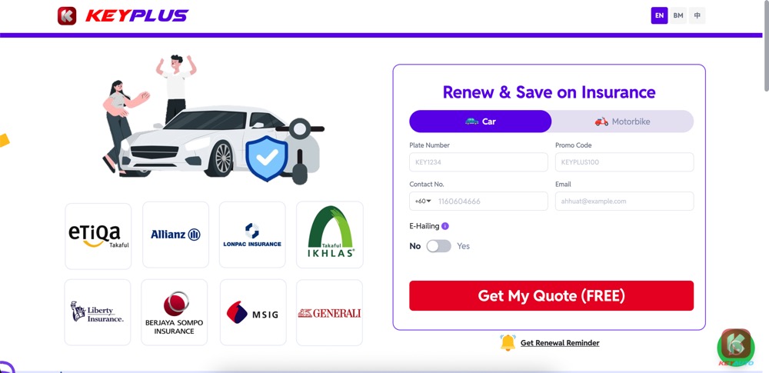
Task: Select the Allianz insurer logo
Action: [x=175, y=235]
